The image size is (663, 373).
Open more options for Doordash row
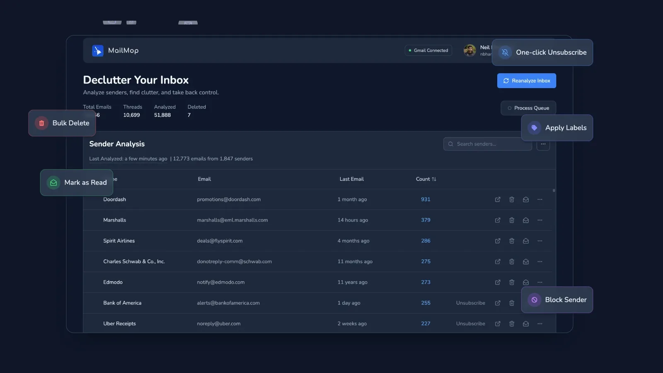point(540,199)
